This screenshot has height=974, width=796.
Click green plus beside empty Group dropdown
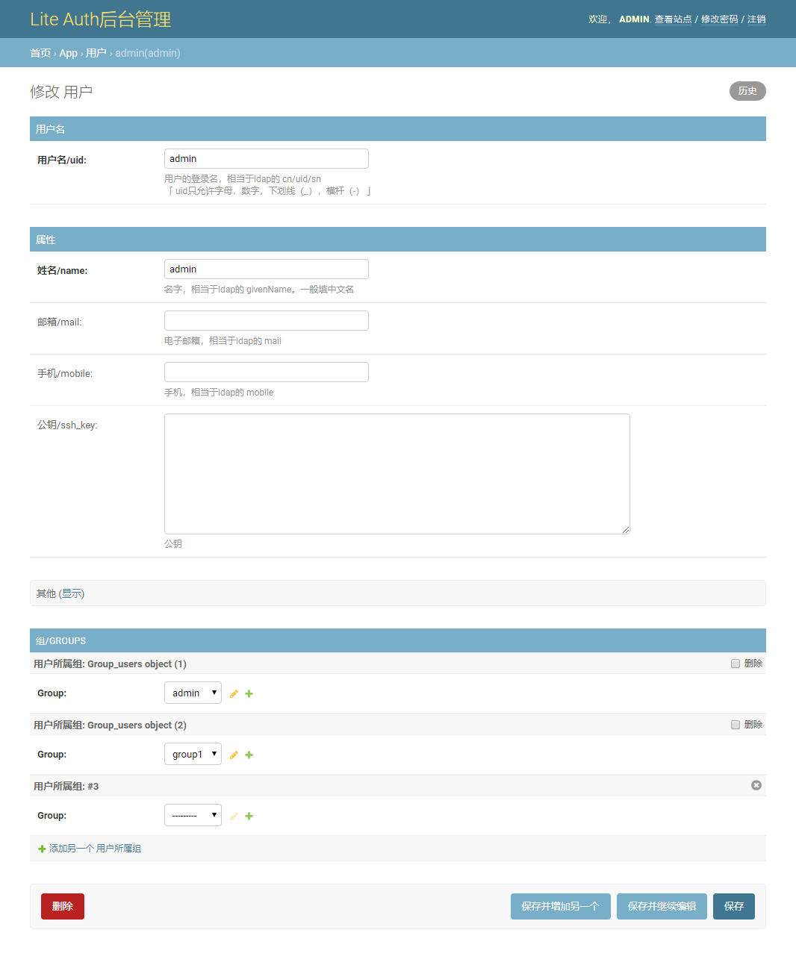click(x=249, y=817)
